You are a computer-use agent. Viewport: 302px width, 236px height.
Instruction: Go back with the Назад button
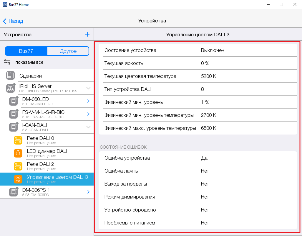coord(13,21)
